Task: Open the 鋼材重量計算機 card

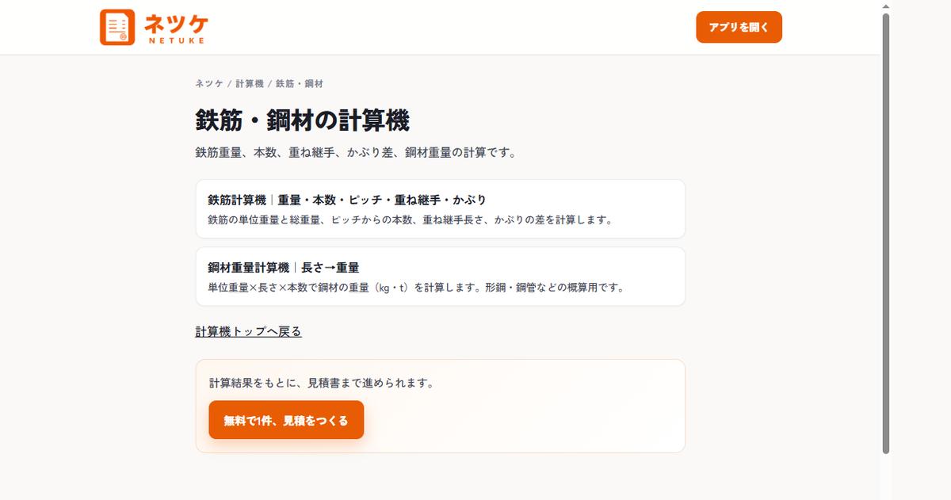Action: (440, 277)
